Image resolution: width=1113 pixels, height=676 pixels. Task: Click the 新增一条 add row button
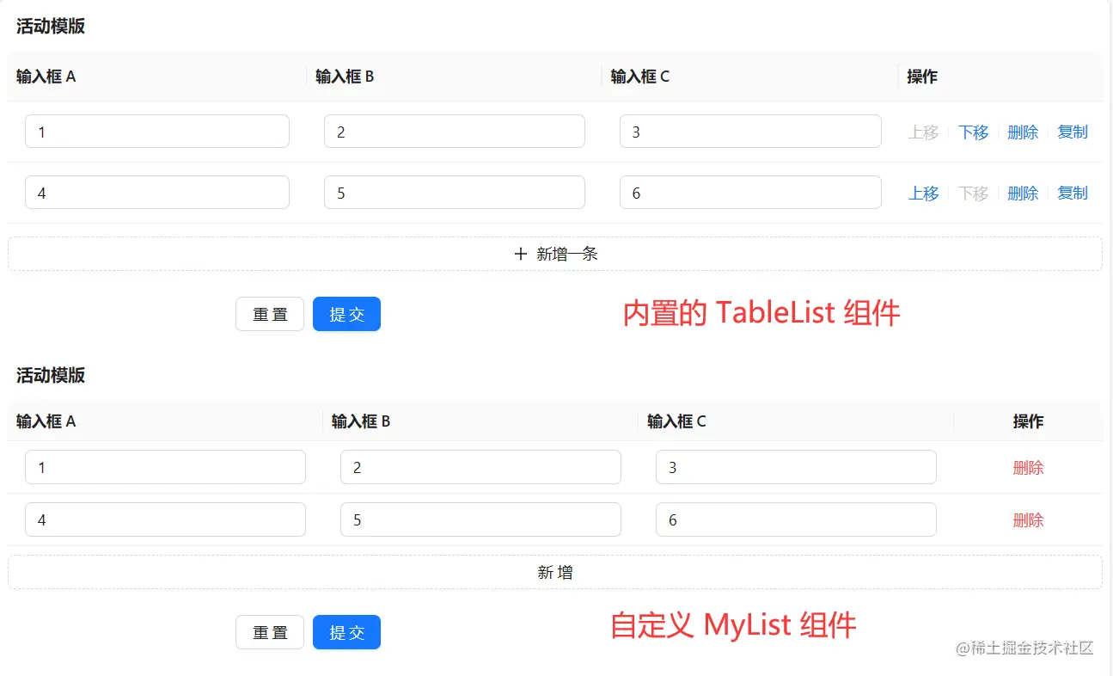tap(555, 254)
